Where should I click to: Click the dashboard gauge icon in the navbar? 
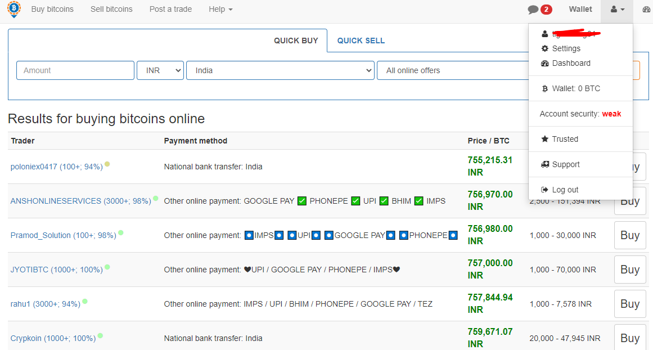click(646, 10)
